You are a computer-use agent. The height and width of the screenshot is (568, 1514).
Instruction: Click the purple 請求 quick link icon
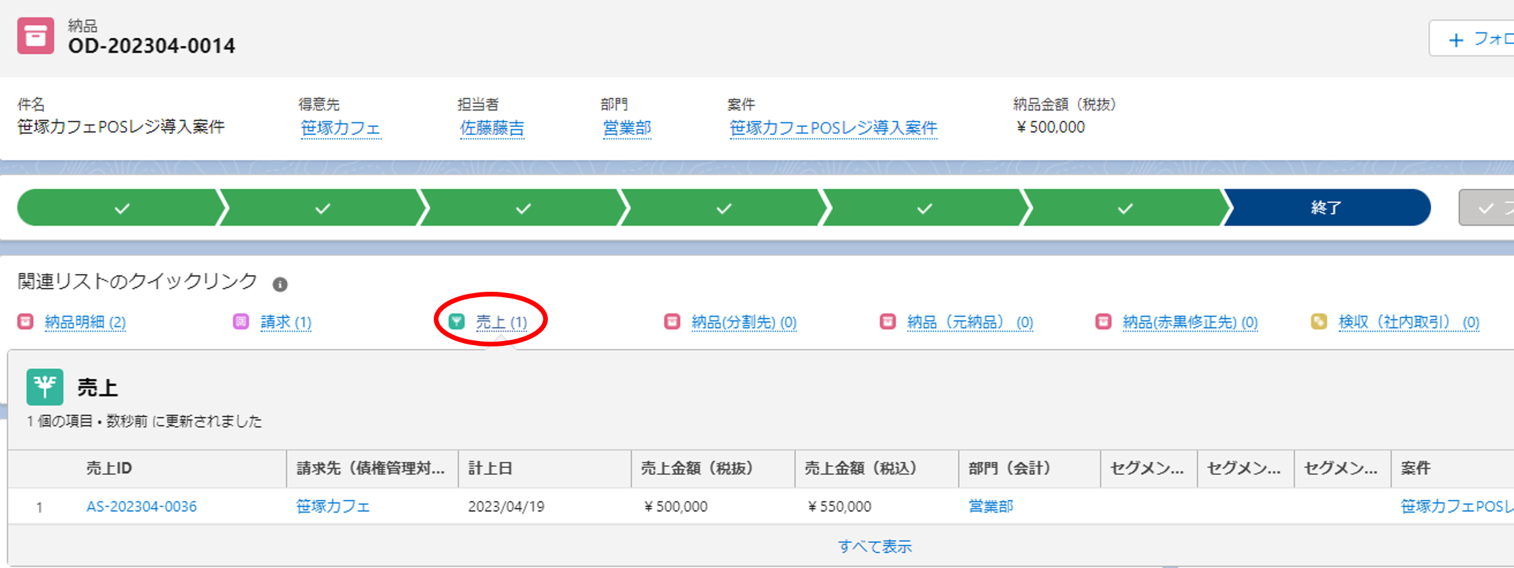(x=241, y=321)
